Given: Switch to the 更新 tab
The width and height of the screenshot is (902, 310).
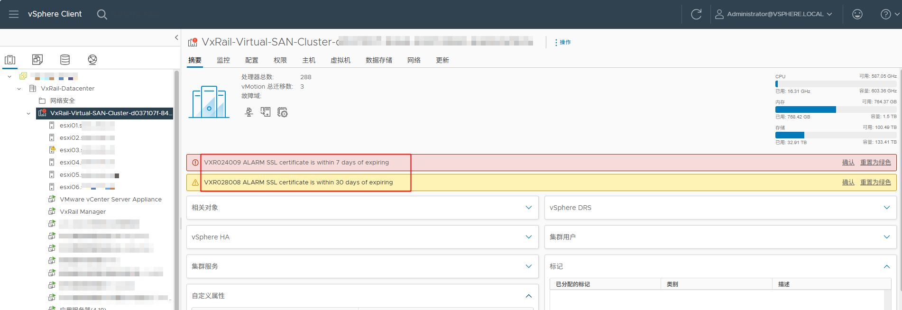Looking at the screenshot, I should 442,60.
